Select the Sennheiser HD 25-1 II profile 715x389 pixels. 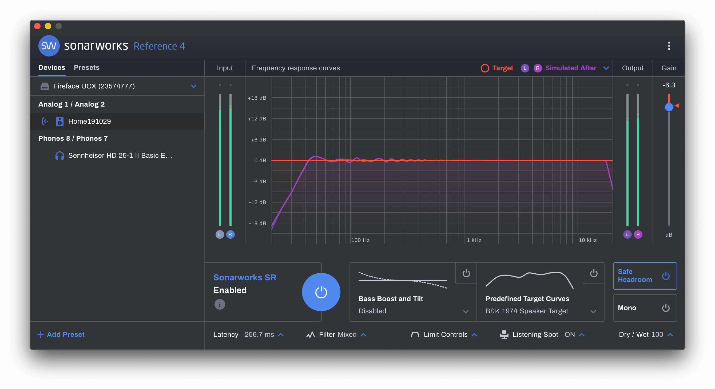(x=117, y=156)
